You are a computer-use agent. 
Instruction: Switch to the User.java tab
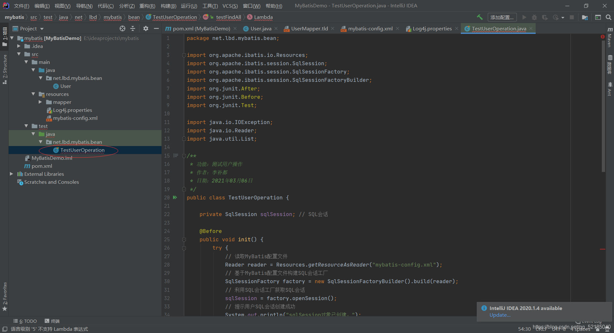(261, 28)
